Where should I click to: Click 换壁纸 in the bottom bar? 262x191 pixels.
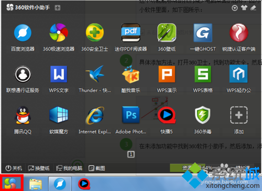click(x=39, y=168)
